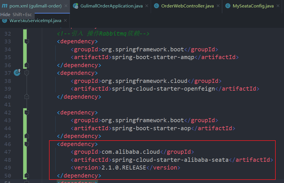Click class icon on OrderWebController.java tab
This screenshot has height=183, width=284.
pyautogui.click(x=156, y=6)
